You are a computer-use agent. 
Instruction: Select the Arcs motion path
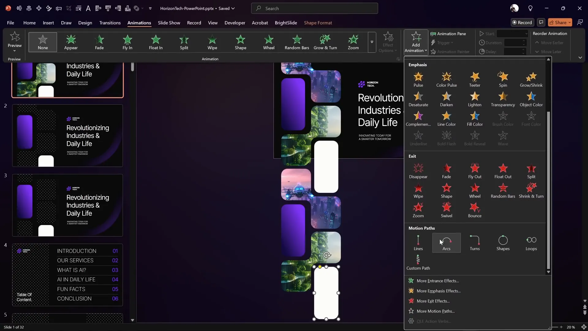pyautogui.click(x=446, y=243)
